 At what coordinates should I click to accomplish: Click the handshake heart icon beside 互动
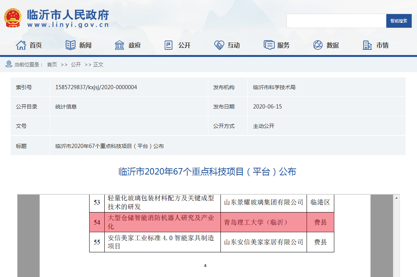(x=219, y=45)
